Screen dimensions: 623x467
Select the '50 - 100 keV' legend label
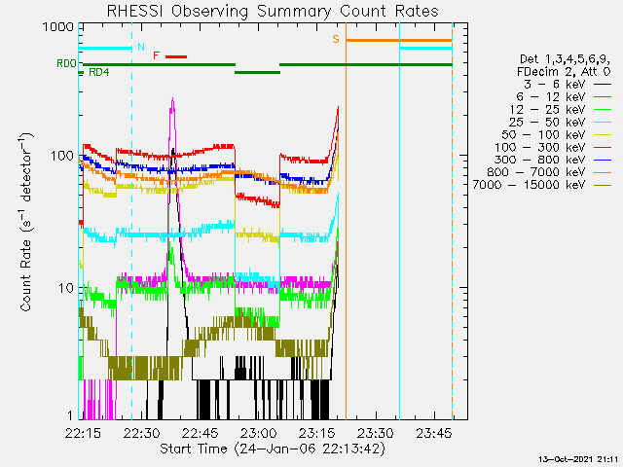point(543,134)
